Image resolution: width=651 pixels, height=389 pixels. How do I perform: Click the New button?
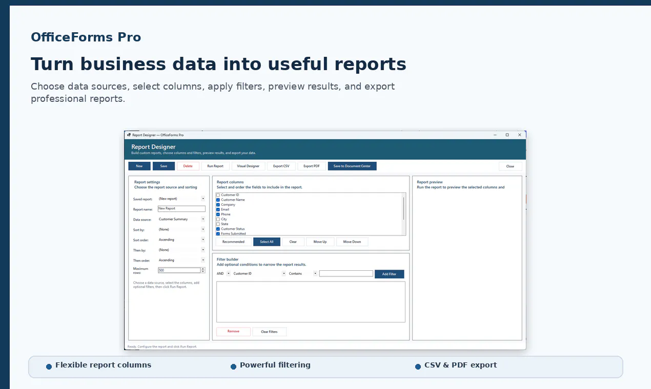[139, 166]
